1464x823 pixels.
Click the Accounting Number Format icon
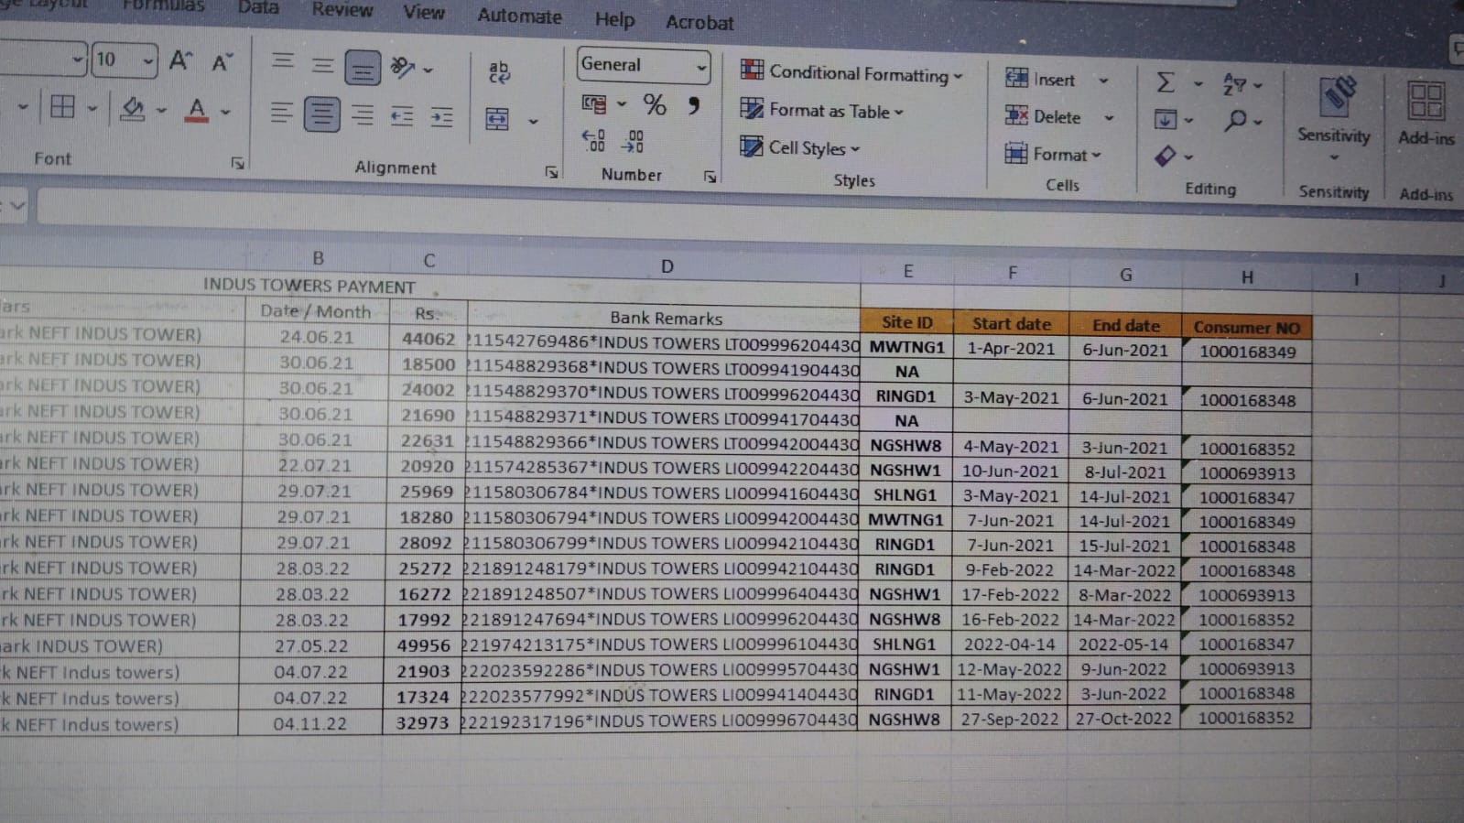[x=594, y=103]
